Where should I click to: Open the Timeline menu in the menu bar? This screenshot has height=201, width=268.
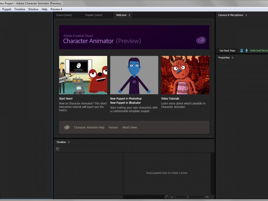[20, 9]
